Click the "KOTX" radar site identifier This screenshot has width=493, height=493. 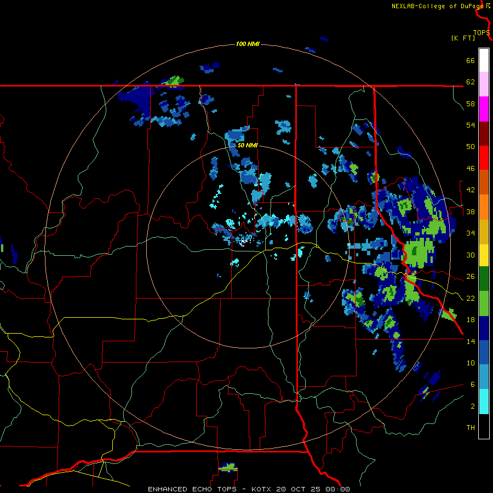[262, 489]
